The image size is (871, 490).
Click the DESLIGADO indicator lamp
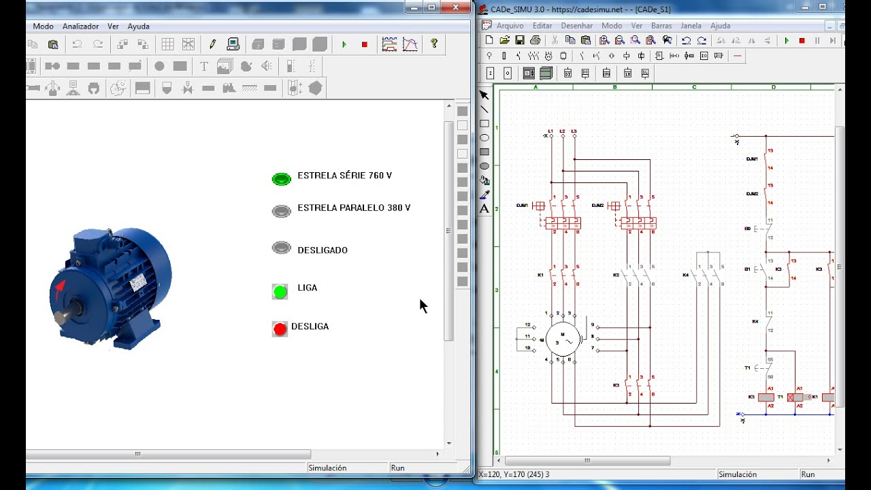[281, 248]
